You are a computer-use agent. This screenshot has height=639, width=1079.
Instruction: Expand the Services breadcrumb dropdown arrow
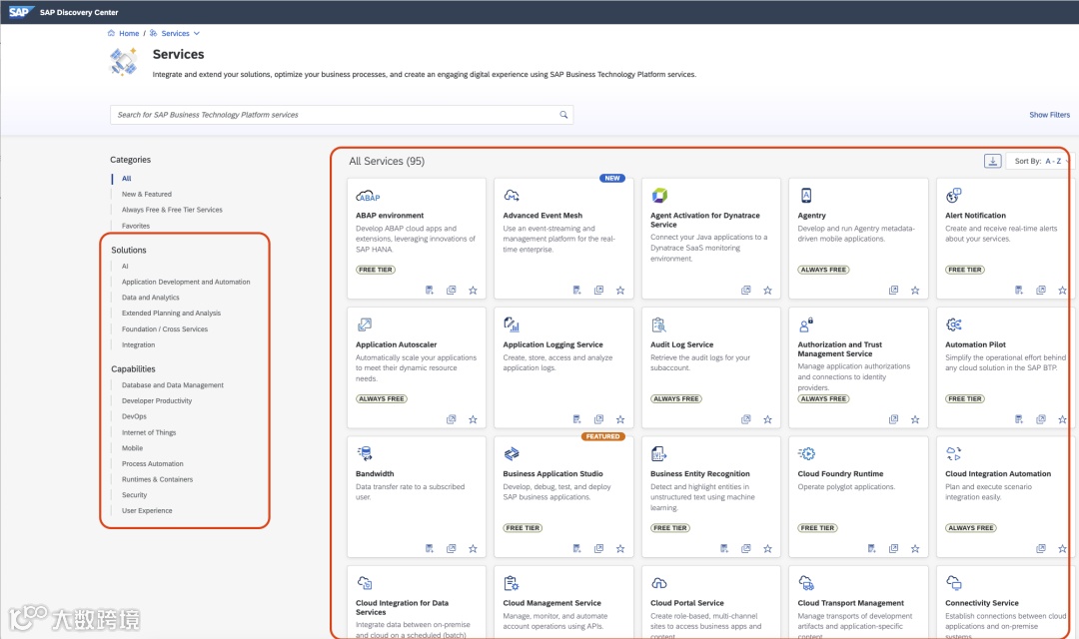197,33
